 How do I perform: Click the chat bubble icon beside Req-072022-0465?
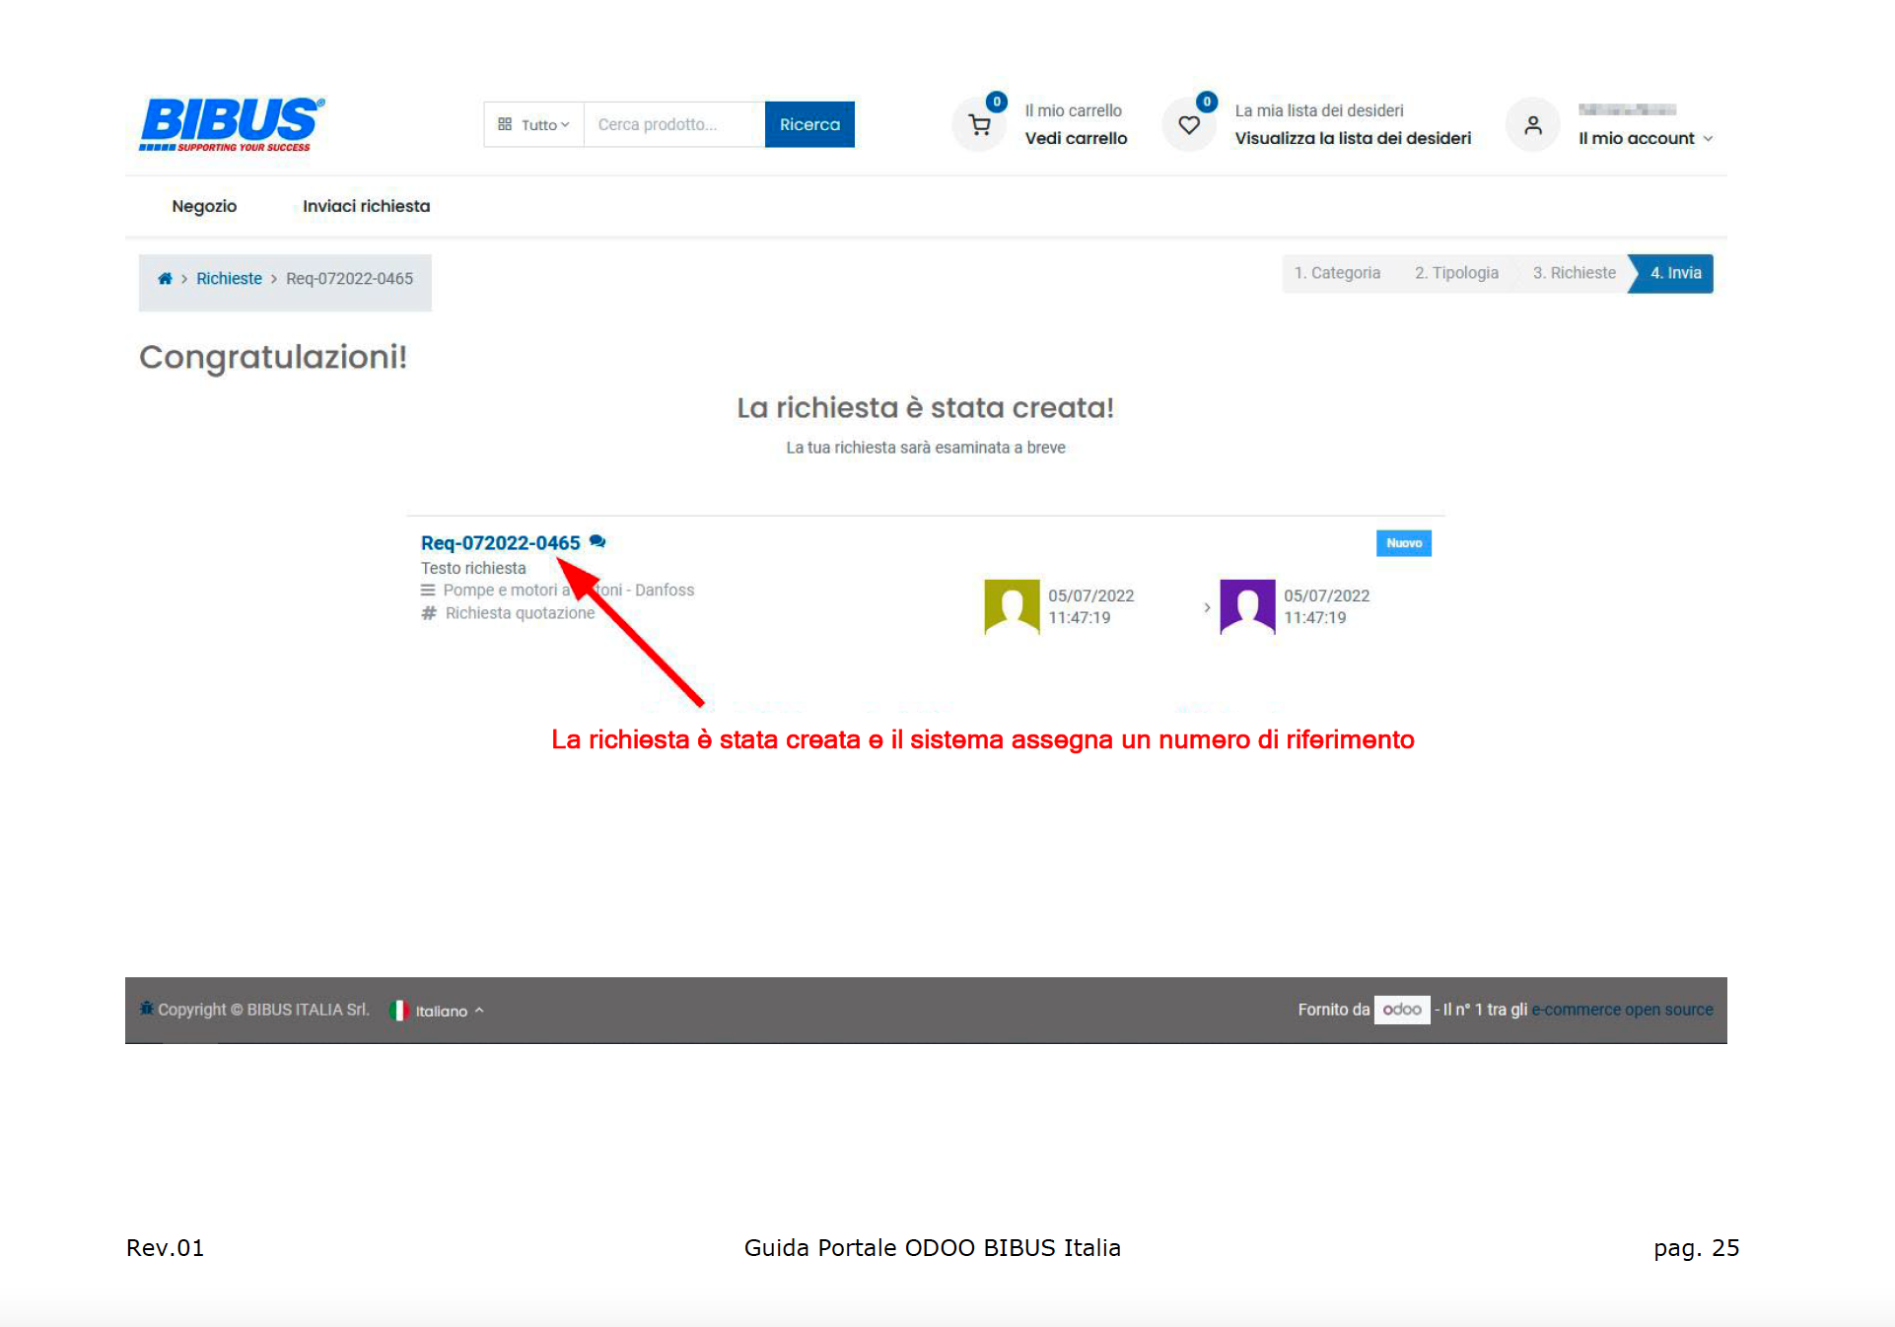coord(597,541)
